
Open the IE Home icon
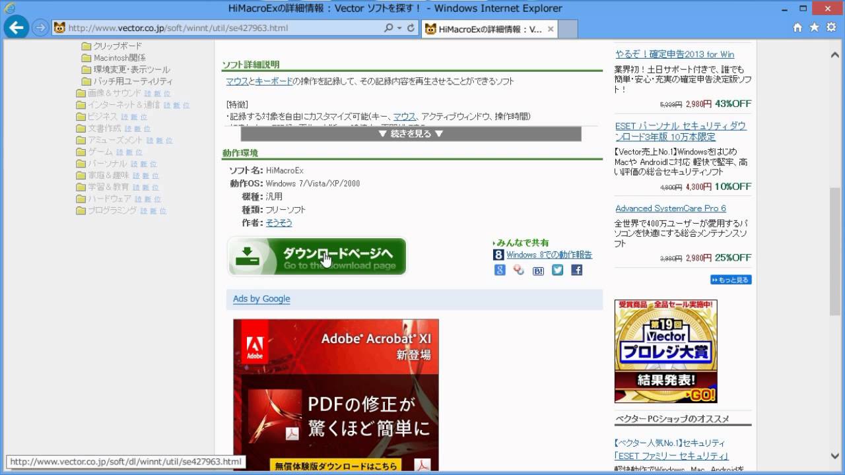797,28
